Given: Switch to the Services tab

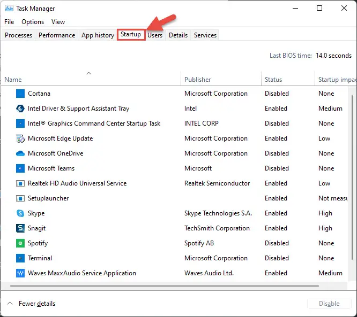Looking at the screenshot, I should pos(205,35).
